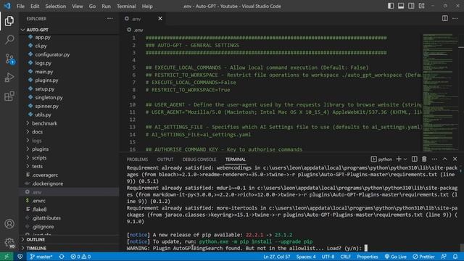Viewport: 464px width, 261px height.
Task: Click the master branch indicator
Action: point(41,257)
